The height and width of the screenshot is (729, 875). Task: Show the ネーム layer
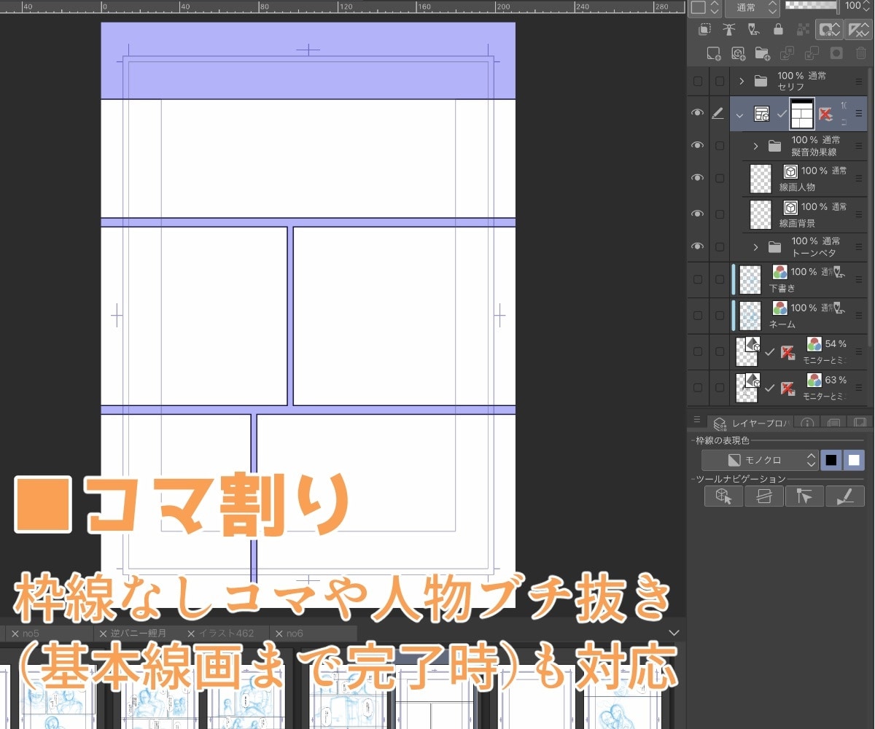698,316
